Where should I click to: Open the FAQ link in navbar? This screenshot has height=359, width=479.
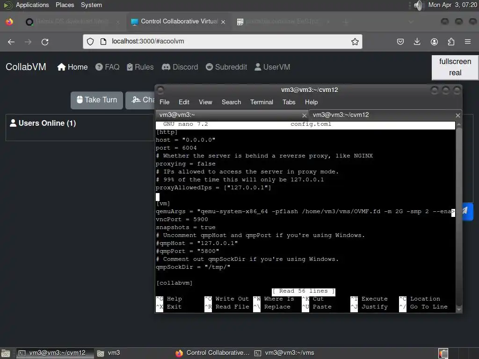coord(107,67)
